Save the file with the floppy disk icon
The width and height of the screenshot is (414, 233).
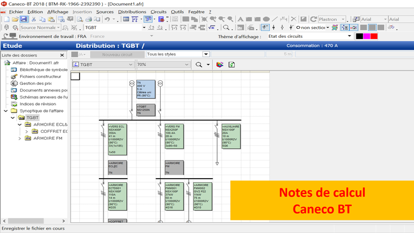24,19
